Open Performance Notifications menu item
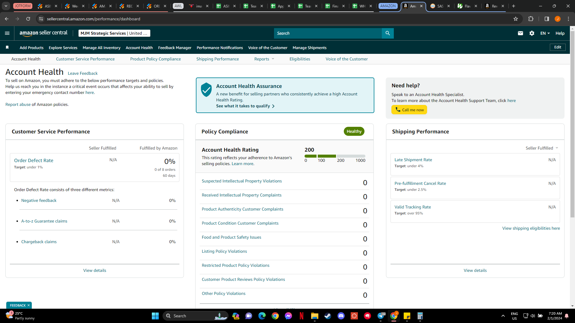575x323 pixels. (220, 48)
